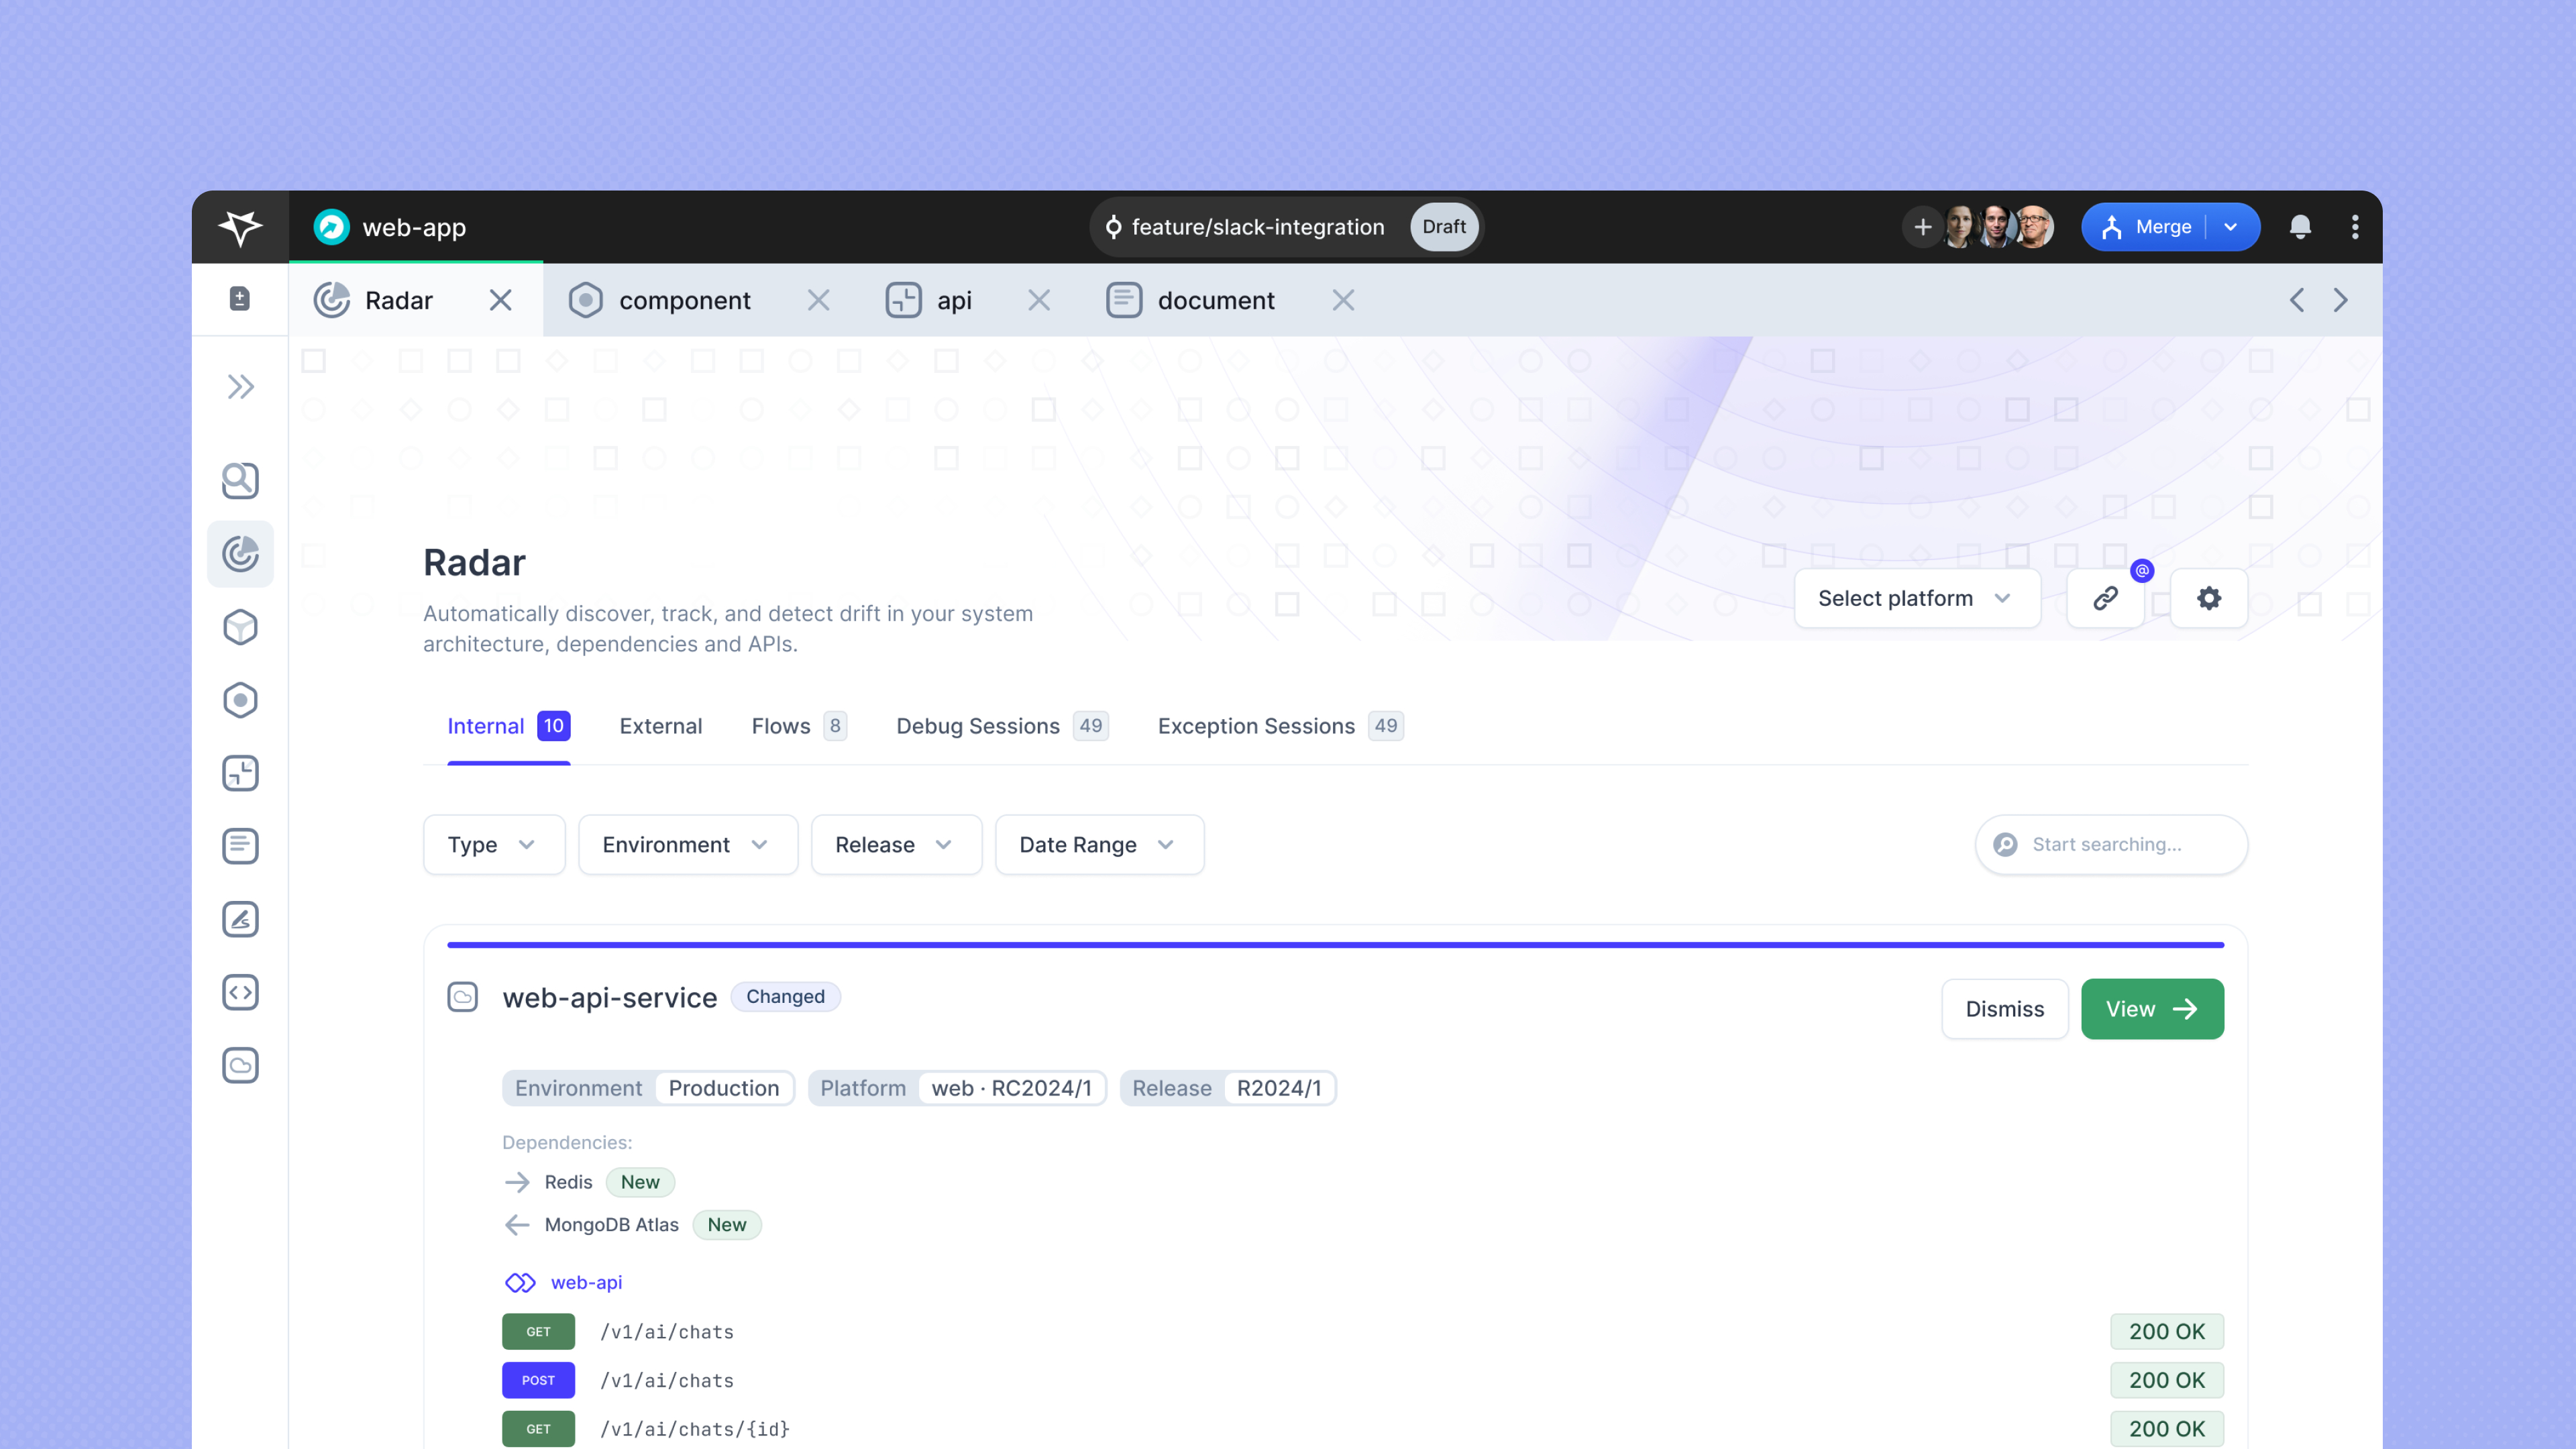This screenshot has width=2576, height=1449.
Task: Open Radar settings gear icon
Action: point(2208,598)
